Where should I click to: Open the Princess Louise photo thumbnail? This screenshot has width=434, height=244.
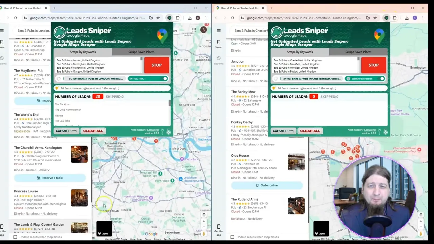coord(79,198)
